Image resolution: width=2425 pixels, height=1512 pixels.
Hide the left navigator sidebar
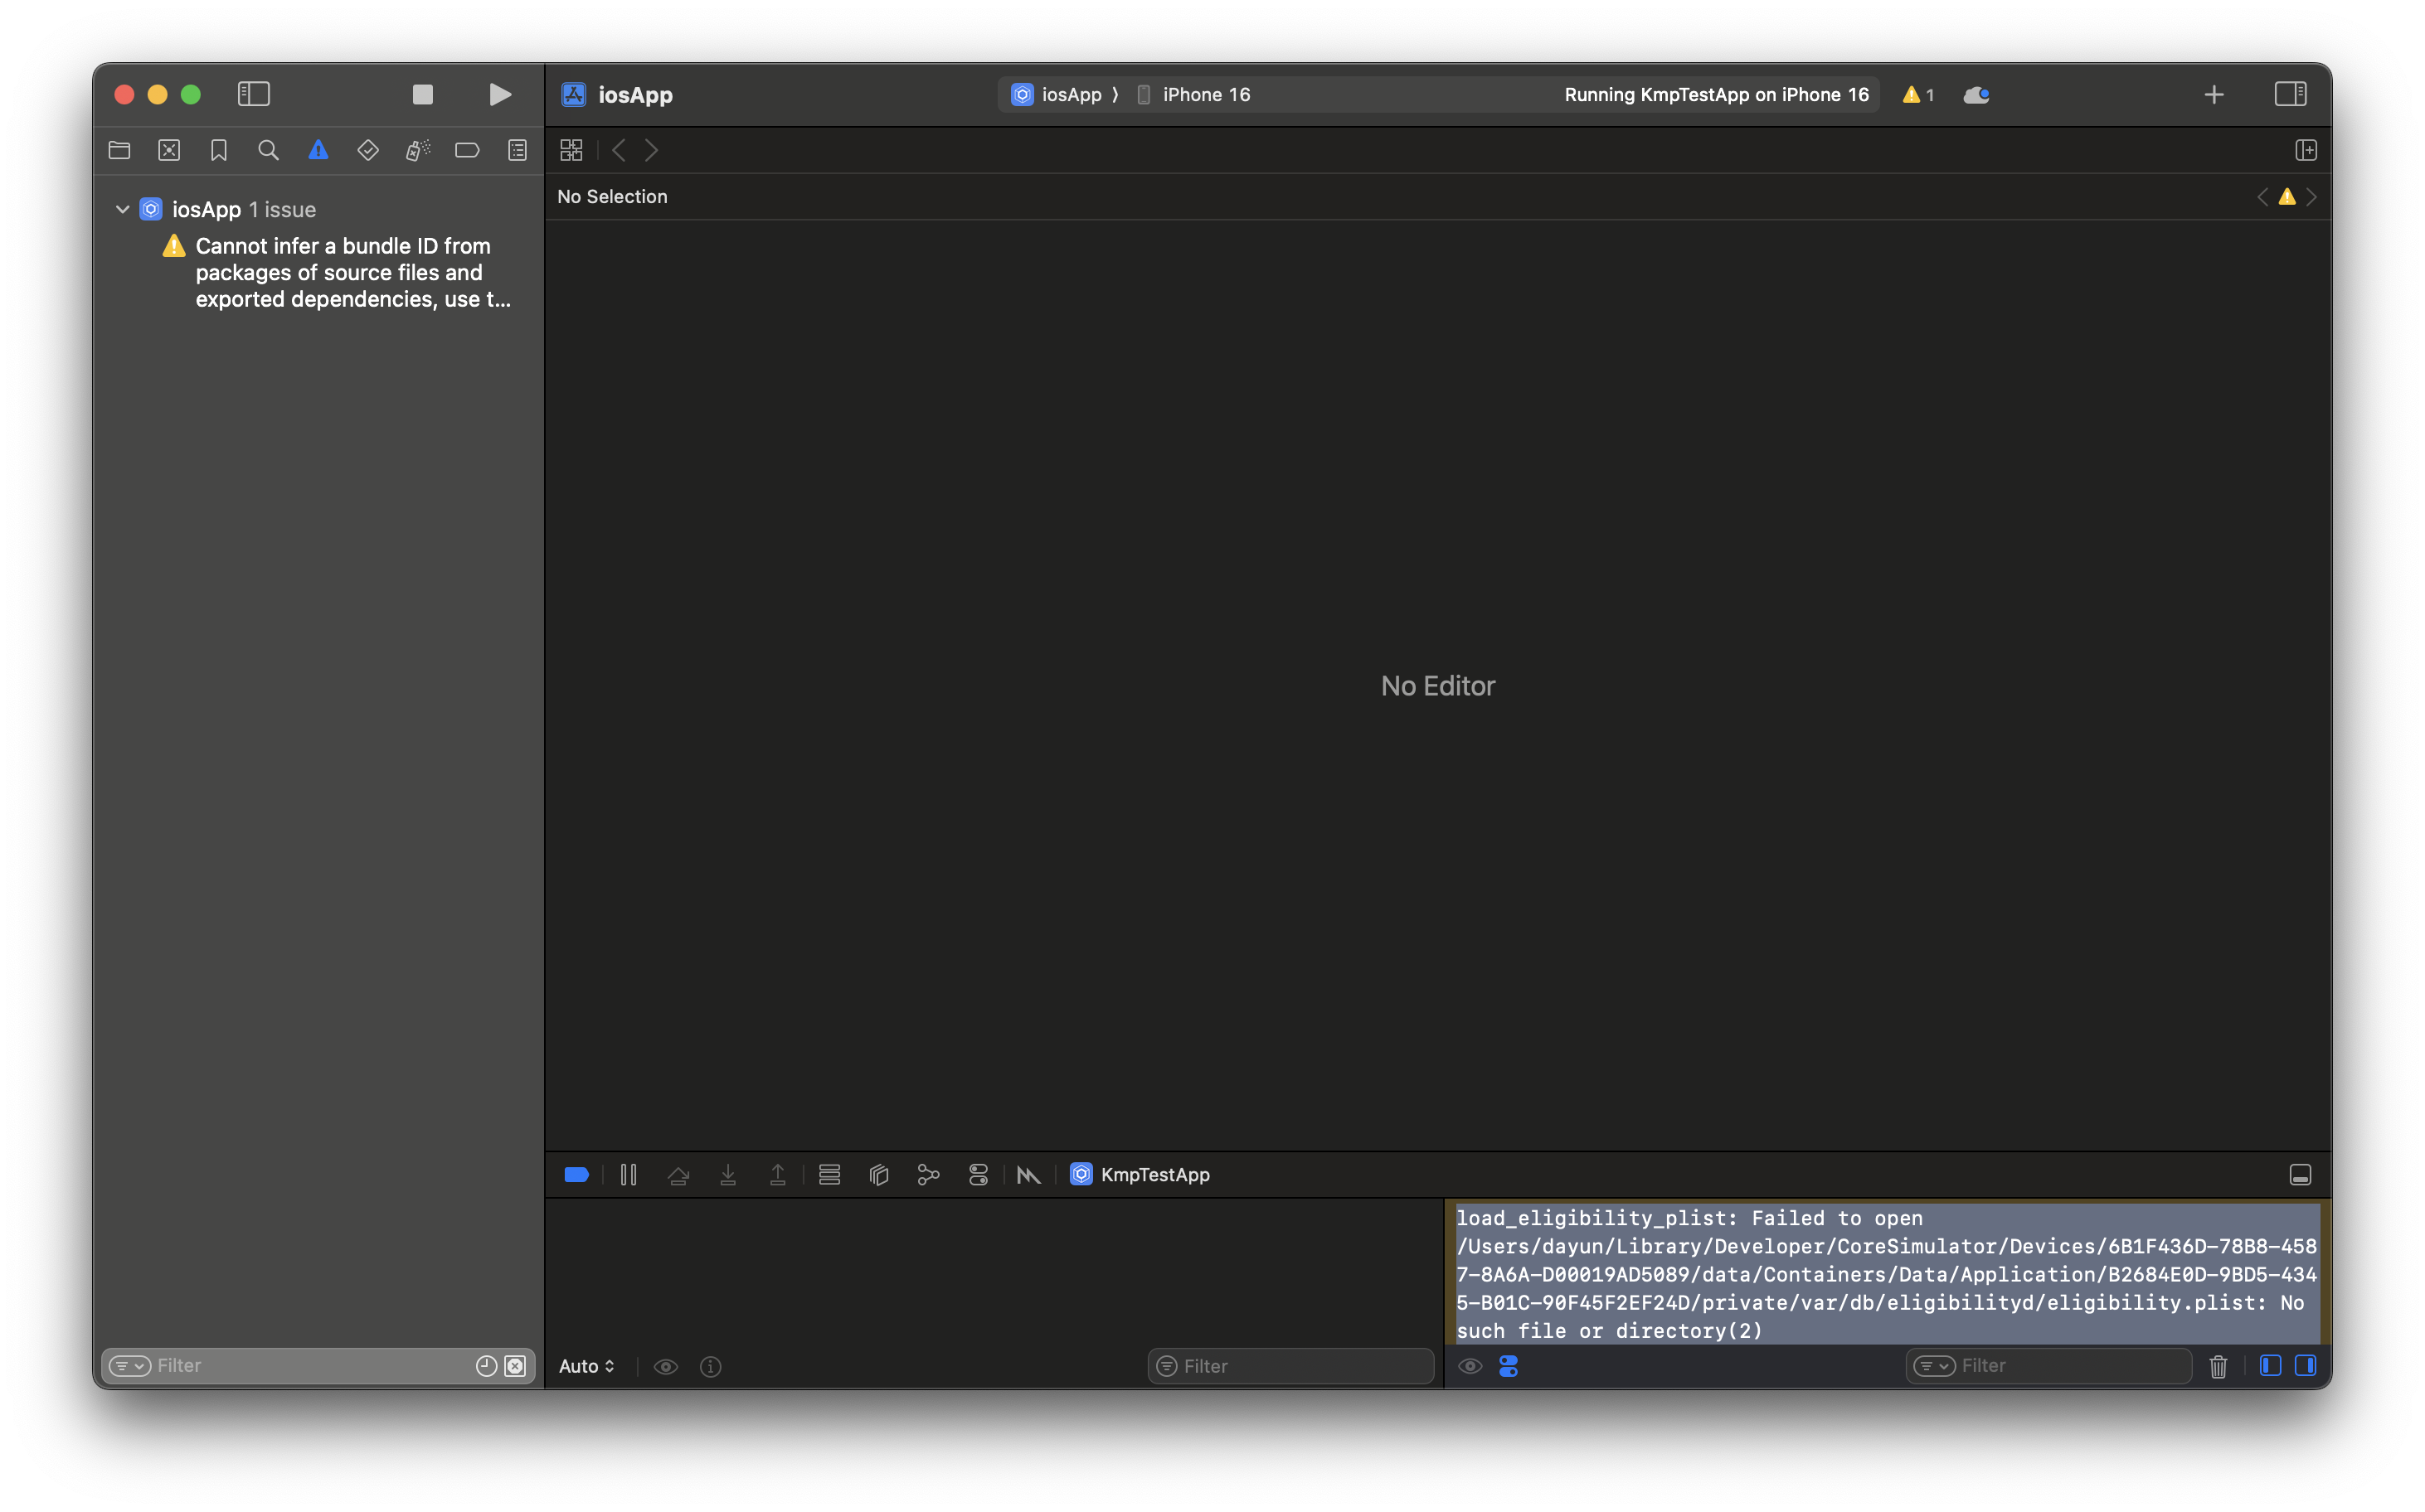[x=253, y=94]
